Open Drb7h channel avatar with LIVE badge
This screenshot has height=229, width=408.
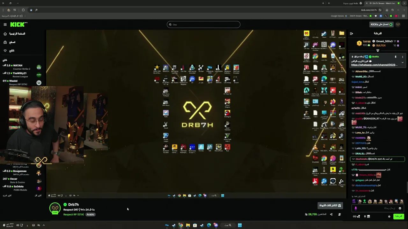coord(55,208)
